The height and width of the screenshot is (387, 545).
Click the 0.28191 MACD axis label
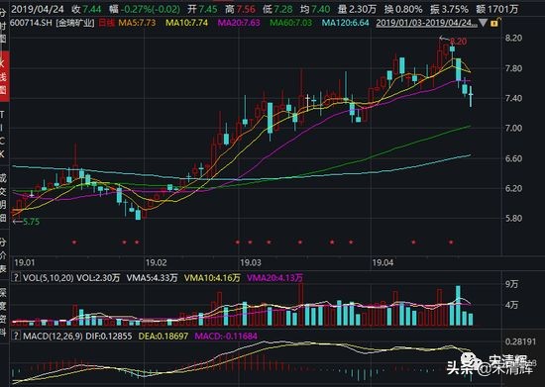coord(520,341)
